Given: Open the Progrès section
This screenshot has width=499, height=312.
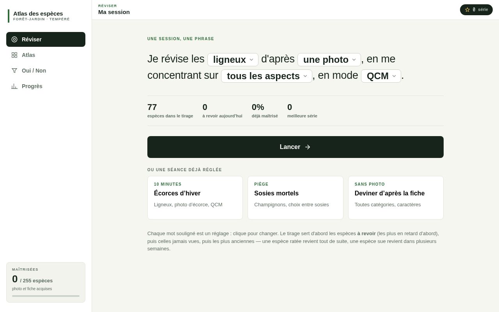Looking at the screenshot, I should point(46,86).
